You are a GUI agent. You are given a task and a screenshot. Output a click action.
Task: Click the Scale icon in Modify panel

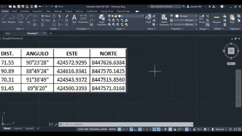coord(54,25)
